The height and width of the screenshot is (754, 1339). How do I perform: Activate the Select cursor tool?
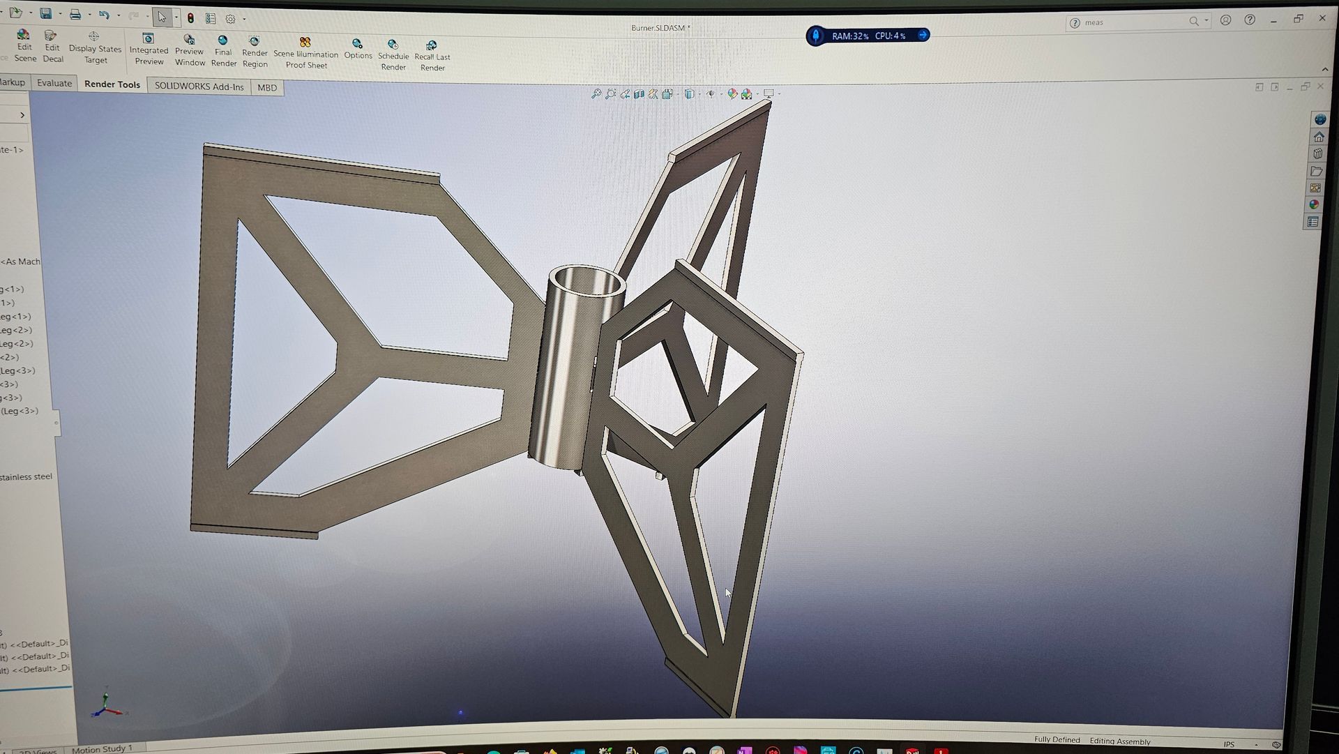tap(162, 17)
